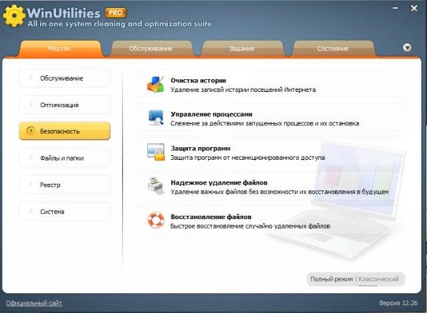Minimize the WinUtilities window
This screenshot has width=427, height=313.
[x=395, y=8]
